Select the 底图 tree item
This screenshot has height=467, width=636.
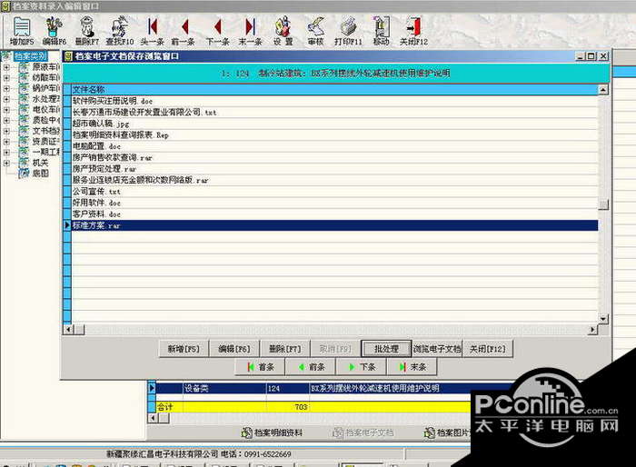coord(40,174)
